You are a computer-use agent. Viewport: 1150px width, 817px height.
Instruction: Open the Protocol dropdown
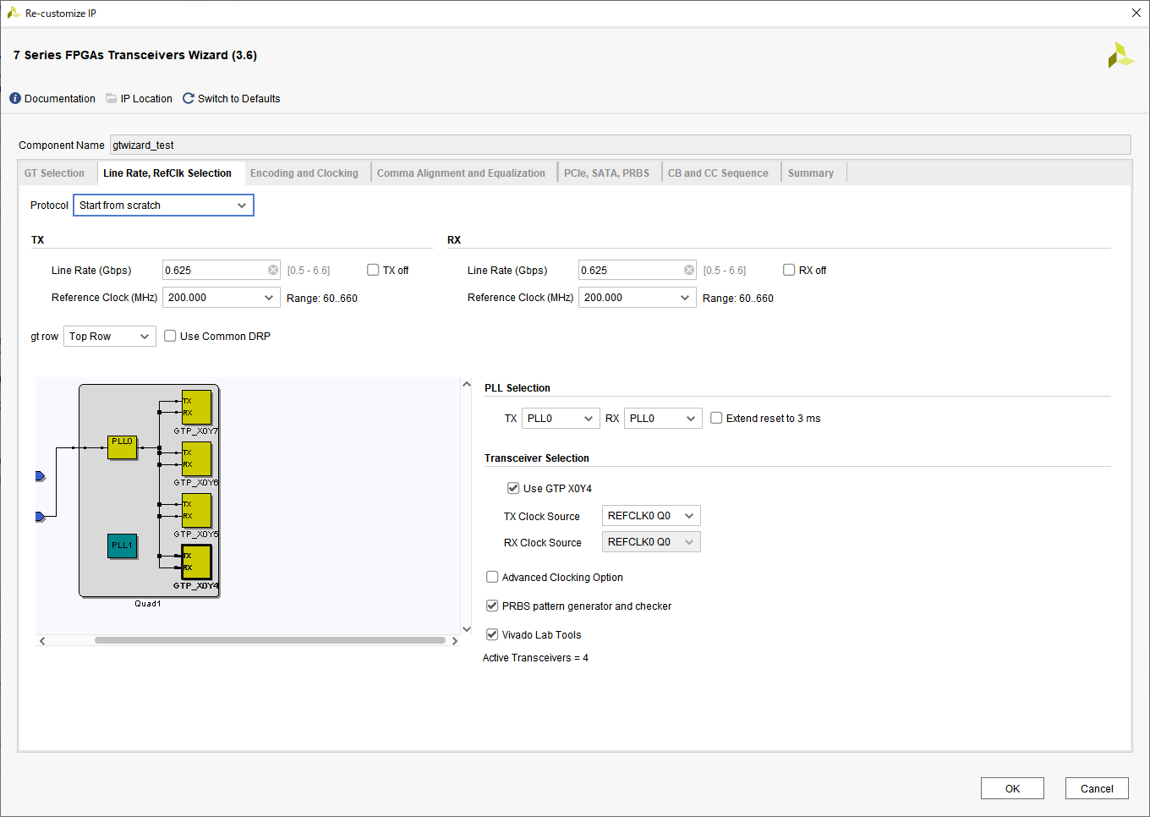163,206
